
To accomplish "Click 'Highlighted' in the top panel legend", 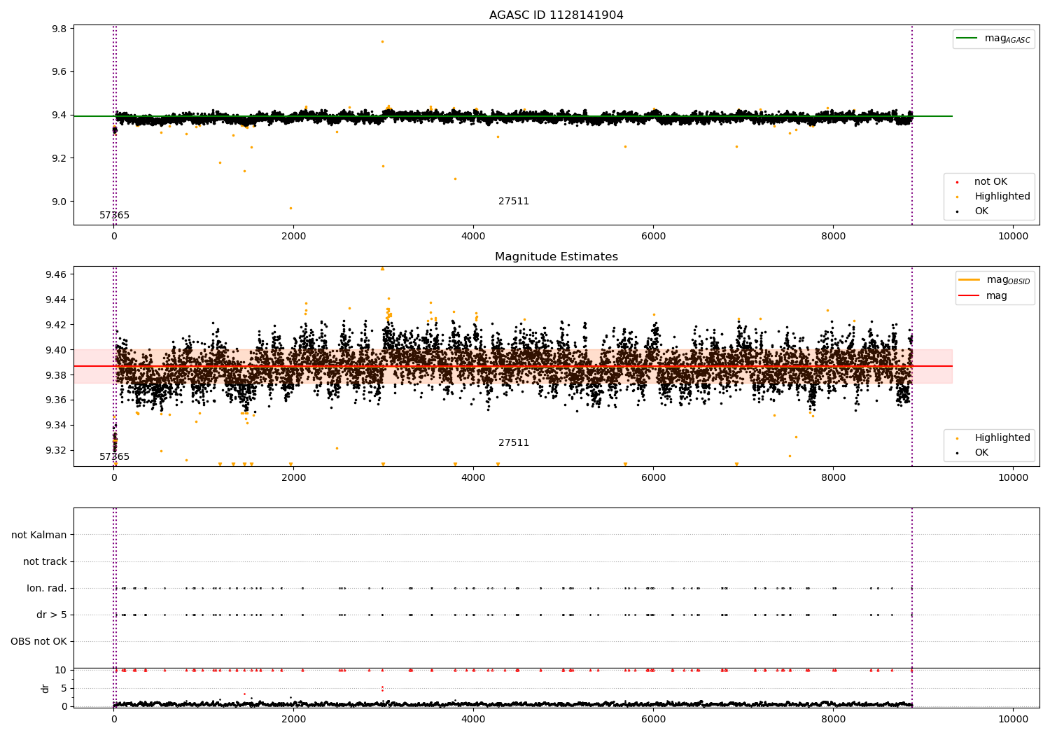I will 1002,197.
